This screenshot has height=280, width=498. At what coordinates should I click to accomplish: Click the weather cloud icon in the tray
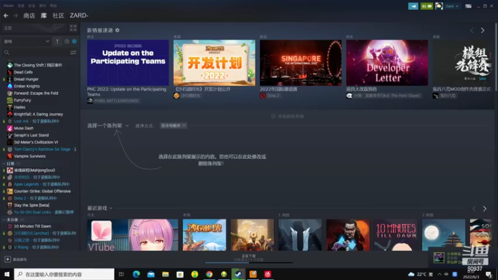[x=411, y=274]
